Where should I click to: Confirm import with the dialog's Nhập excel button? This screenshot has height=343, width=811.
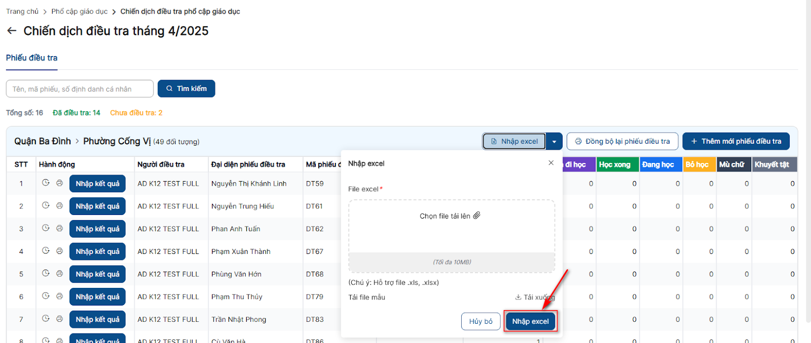530,321
